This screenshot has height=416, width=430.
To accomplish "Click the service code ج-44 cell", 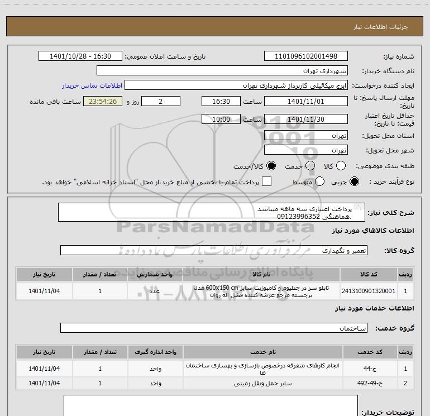I will [370, 369].
